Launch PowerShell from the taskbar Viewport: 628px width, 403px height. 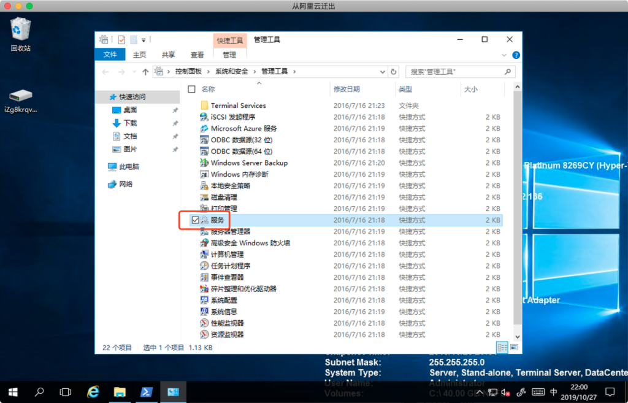[147, 391]
